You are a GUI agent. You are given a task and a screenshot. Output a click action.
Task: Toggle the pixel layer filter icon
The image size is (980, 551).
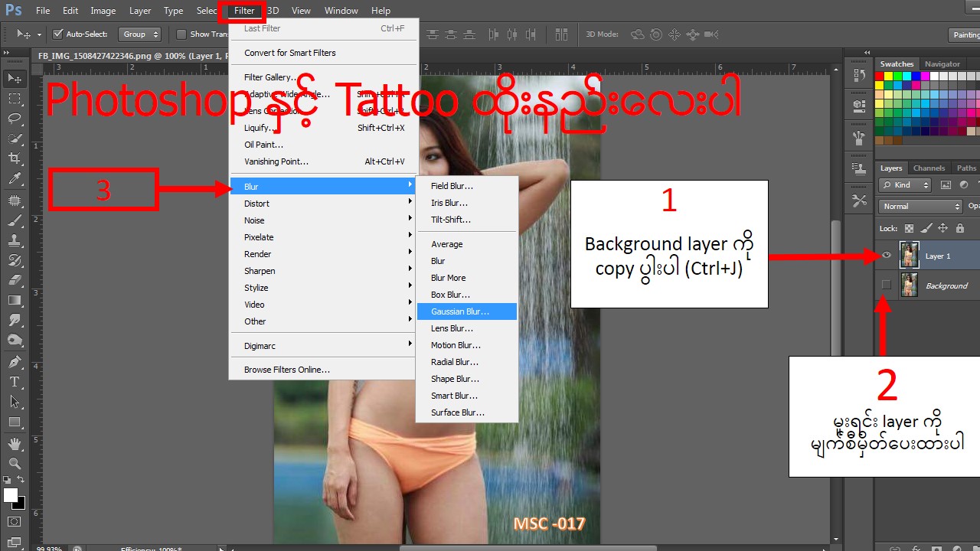[x=946, y=185]
